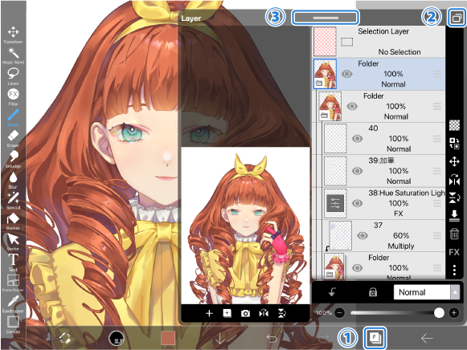
Task: Toggle the clipping button in layer panel
Action: 332,292
